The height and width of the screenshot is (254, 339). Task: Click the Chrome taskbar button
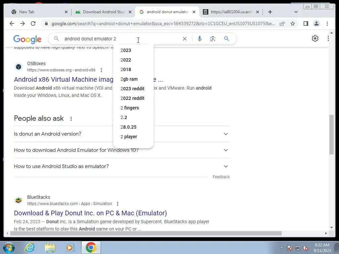[91, 247]
